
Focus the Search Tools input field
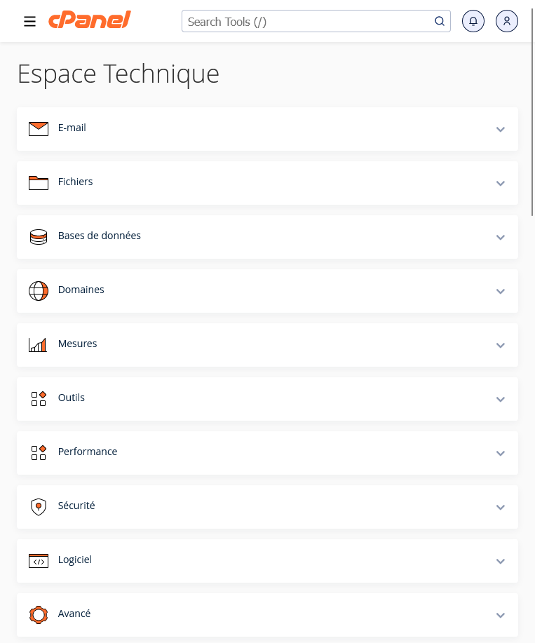(309, 22)
